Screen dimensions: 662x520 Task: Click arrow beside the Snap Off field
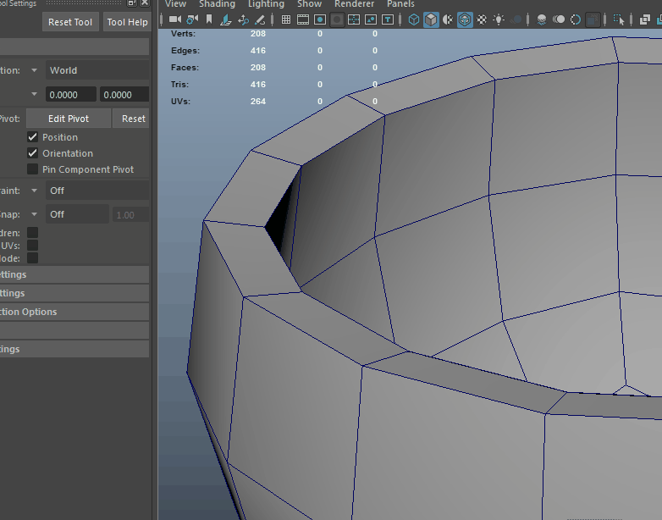coord(34,214)
